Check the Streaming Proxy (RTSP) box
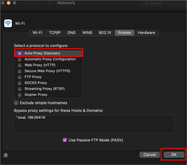The image size is (187, 165). tap(20, 89)
